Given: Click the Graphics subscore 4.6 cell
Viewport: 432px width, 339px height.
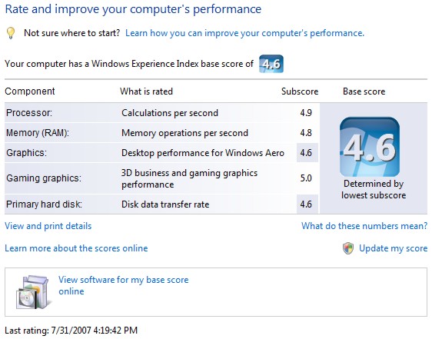Looking at the screenshot, I should click(307, 153).
